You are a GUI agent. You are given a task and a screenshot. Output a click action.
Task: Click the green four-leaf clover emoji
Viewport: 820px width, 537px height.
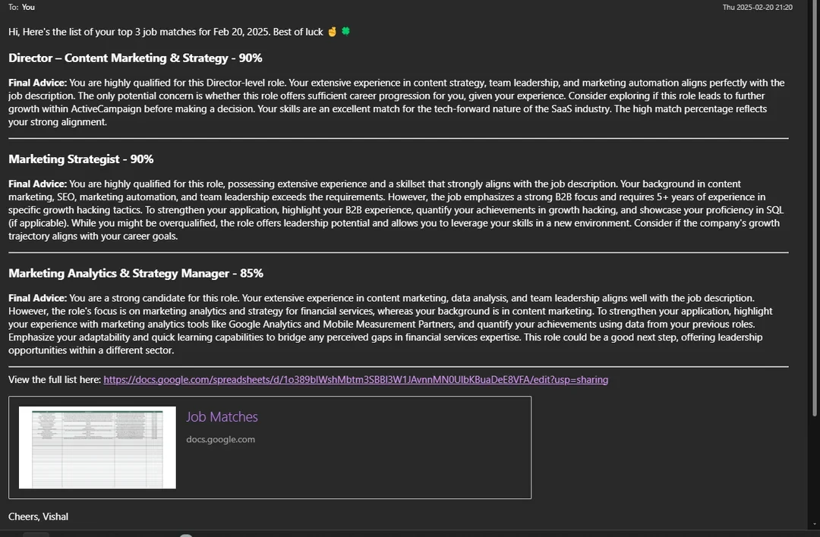(x=345, y=31)
